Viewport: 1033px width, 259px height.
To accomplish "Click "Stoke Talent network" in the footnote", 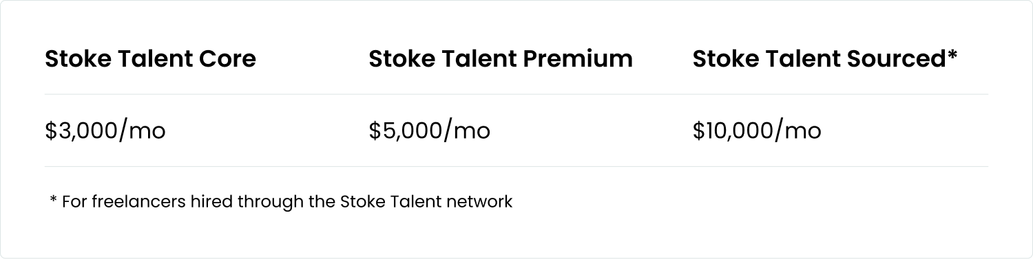I will point(426,202).
